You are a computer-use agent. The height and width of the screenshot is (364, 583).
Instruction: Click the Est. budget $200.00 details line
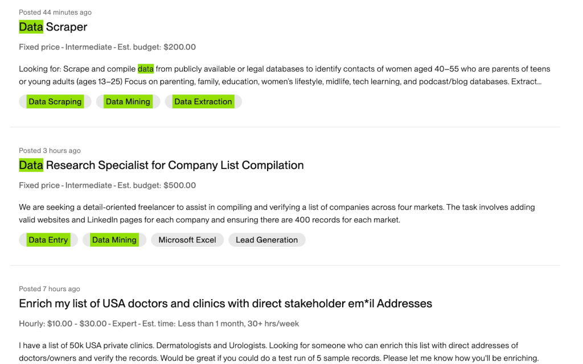coord(107,47)
